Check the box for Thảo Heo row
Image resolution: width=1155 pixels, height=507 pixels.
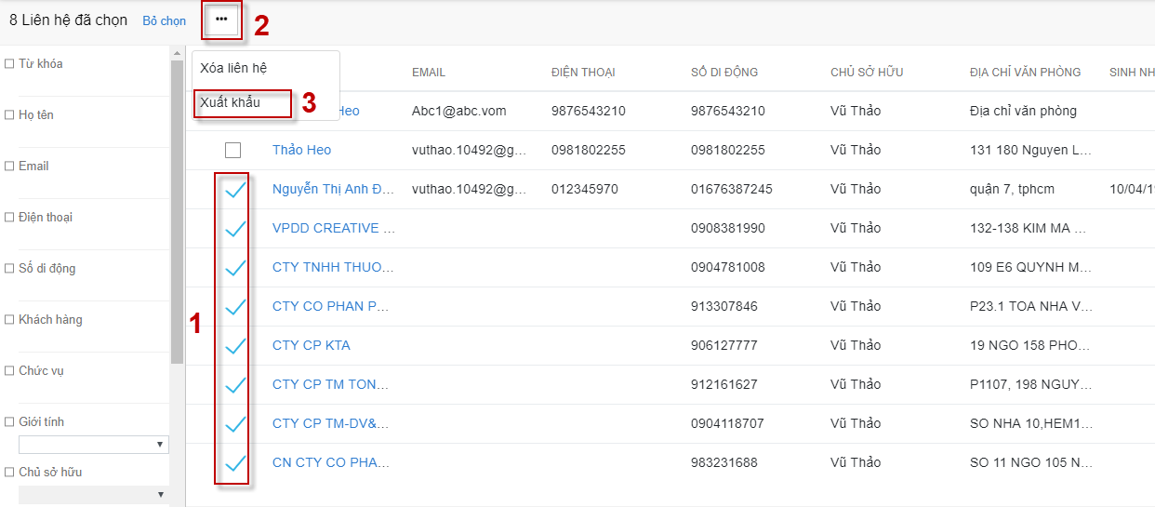pos(233,150)
